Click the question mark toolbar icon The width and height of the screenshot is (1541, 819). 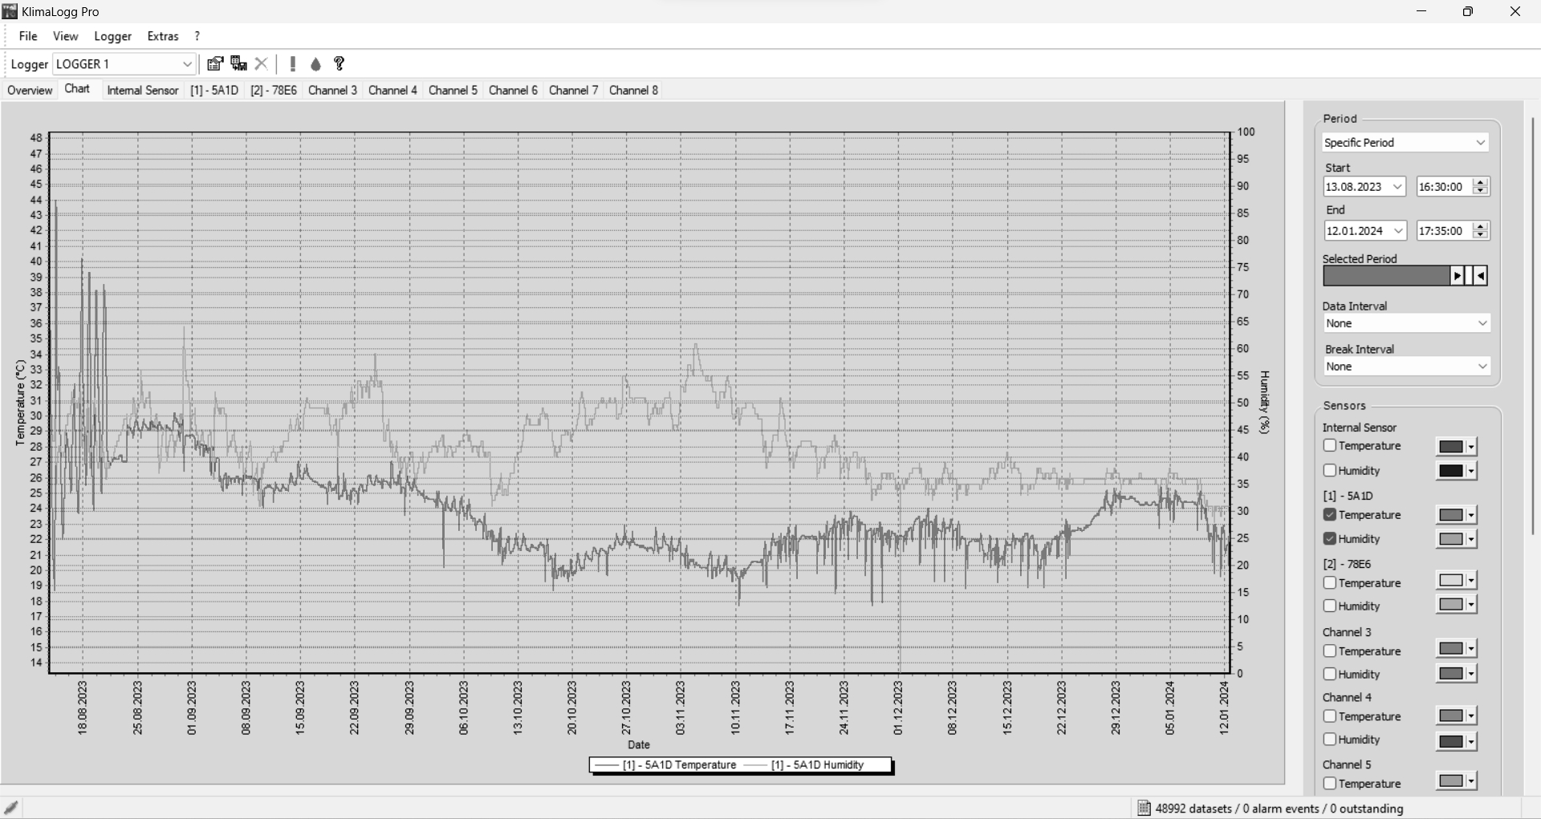[340, 64]
